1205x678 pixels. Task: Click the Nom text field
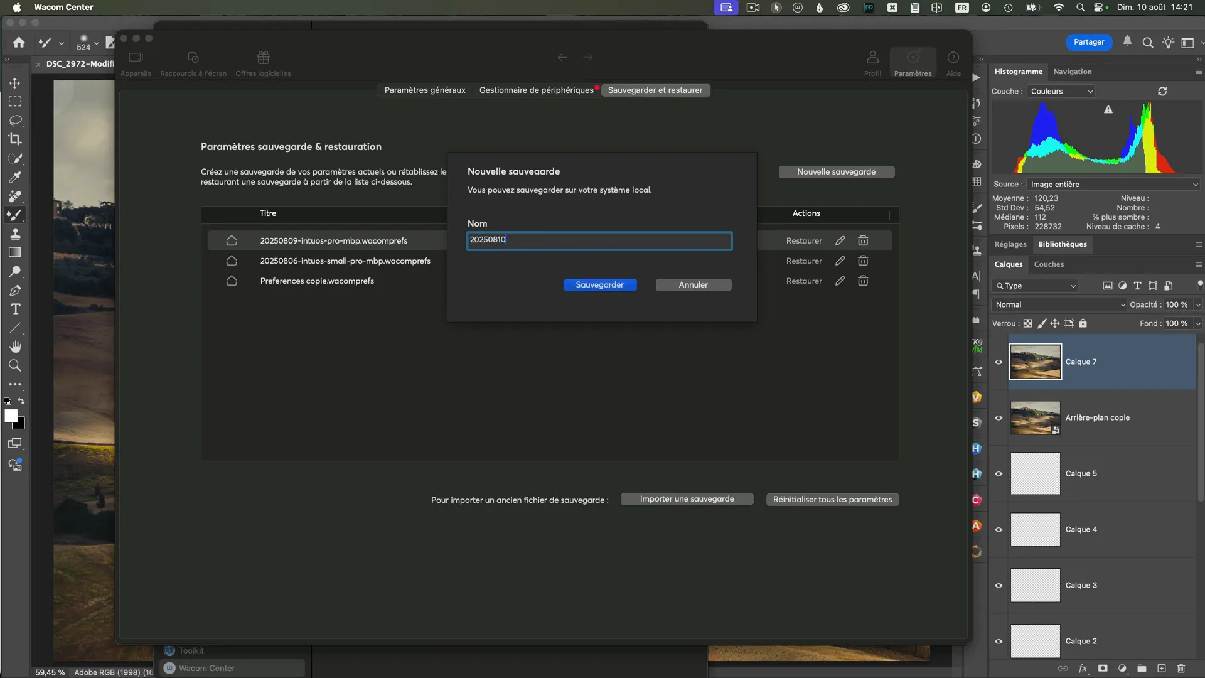point(599,241)
